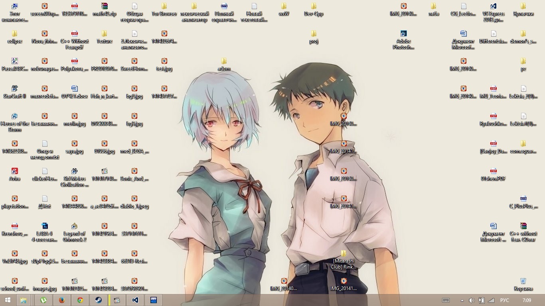Select the Dev-Cpp folder icon
Screen dimensions: 545x306
coord(314,10)
